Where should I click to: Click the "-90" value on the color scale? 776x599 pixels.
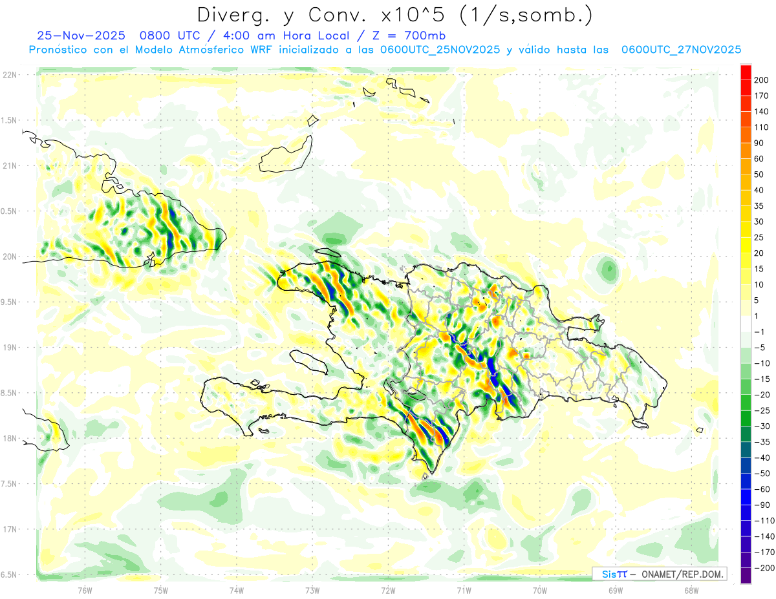762,505
